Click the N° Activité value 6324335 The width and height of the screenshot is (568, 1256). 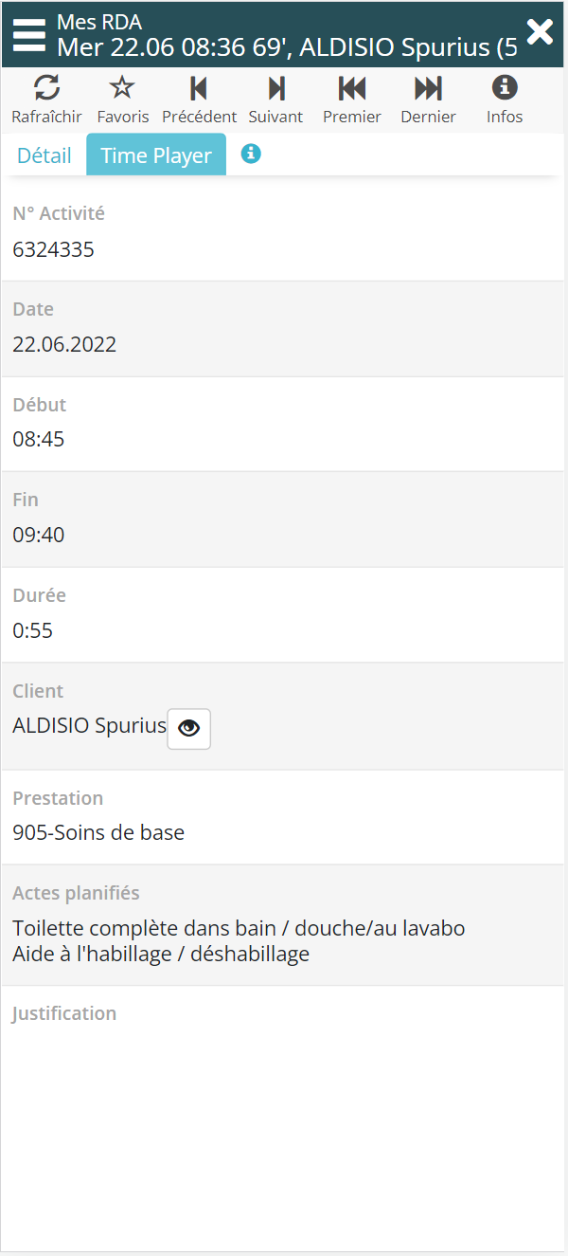[x=53, y=249]
